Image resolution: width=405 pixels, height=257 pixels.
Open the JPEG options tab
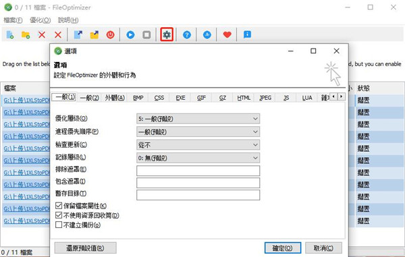pos(265,98)
